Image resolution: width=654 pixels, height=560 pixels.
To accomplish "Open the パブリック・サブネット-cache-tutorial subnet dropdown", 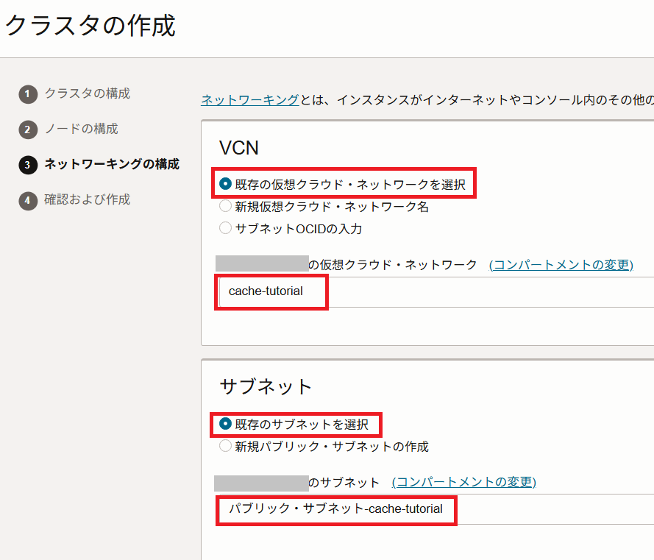I will coord(434,508).
